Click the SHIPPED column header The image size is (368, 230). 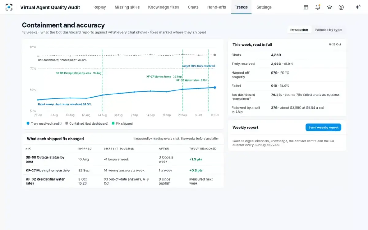[x=85, y=148]
